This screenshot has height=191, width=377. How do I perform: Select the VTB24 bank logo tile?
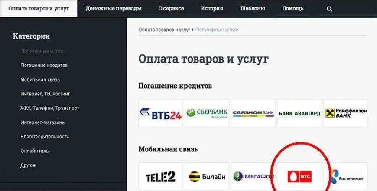[161, 113]
